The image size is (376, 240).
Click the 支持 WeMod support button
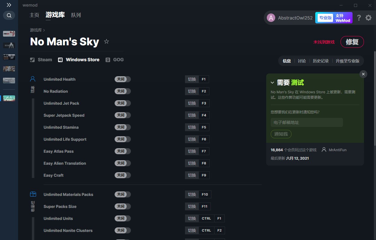click(343, 18)
